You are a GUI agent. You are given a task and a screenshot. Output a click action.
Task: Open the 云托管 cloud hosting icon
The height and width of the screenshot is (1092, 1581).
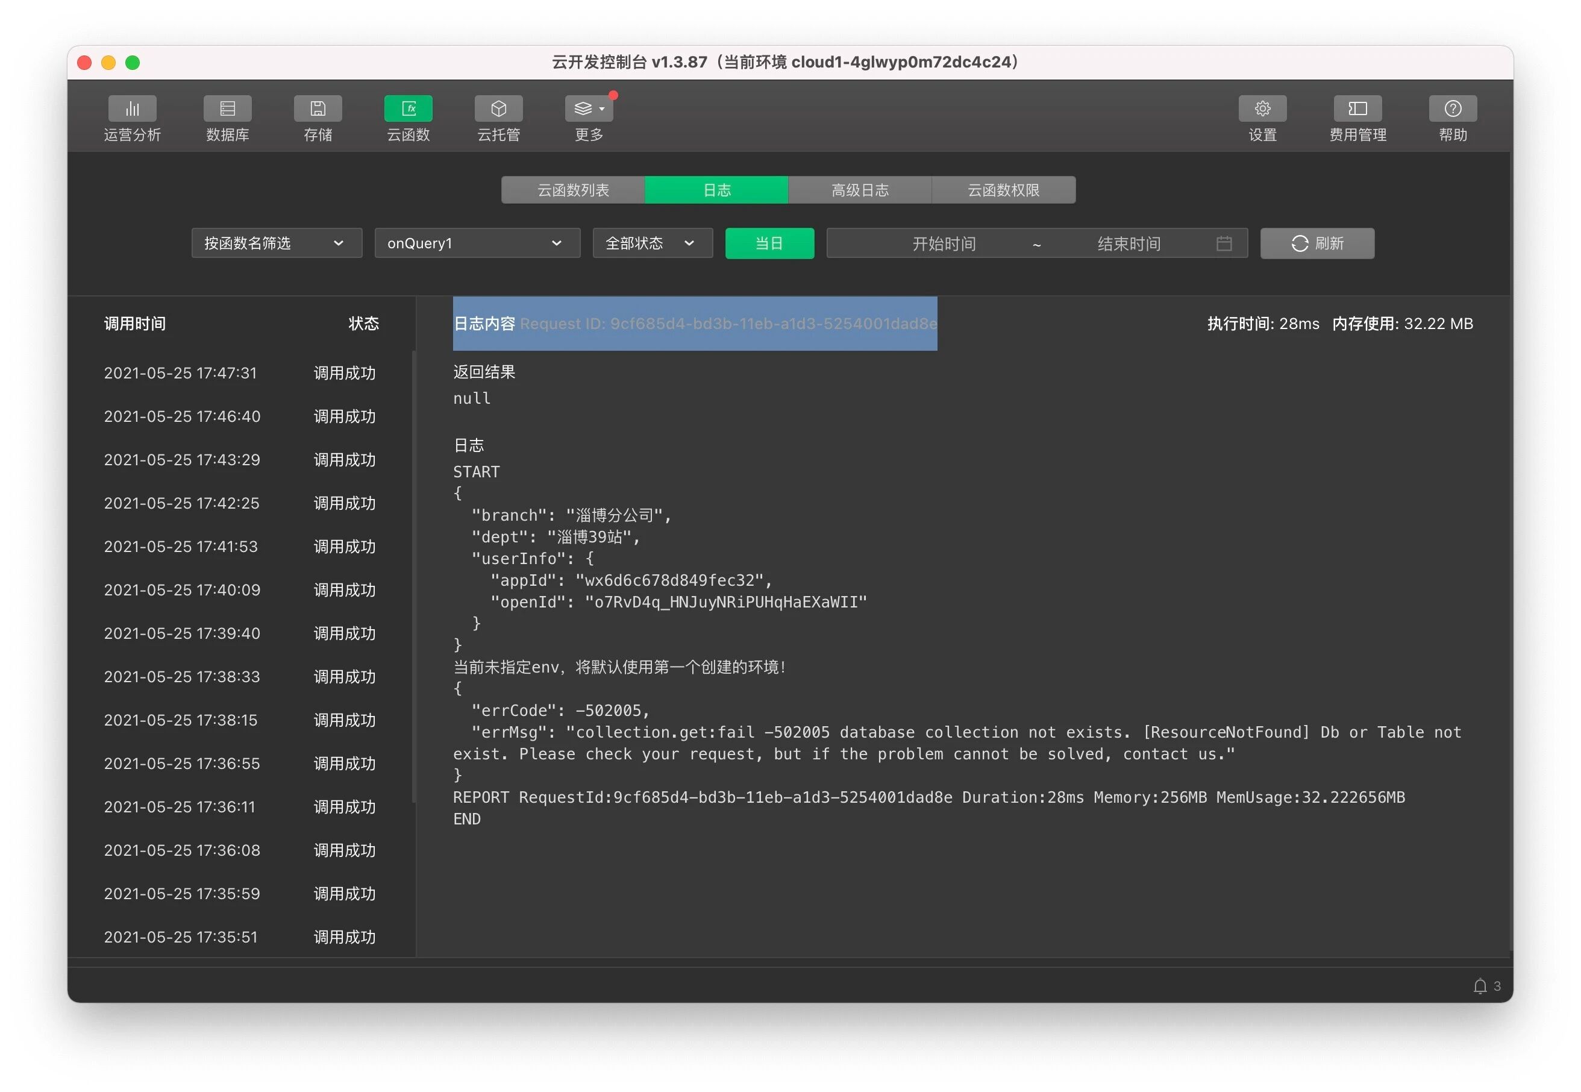point(498,109)
